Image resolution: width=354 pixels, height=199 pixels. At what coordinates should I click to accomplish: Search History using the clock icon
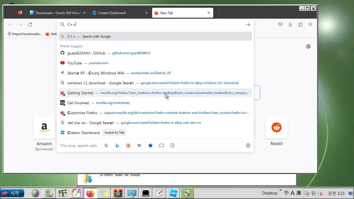coord(173,145)
